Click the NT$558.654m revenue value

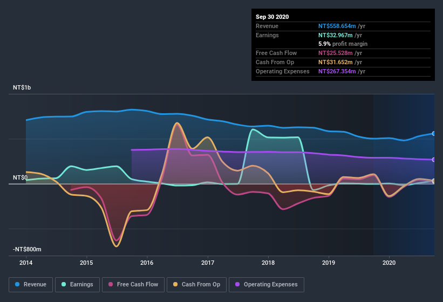pos(337,26)
